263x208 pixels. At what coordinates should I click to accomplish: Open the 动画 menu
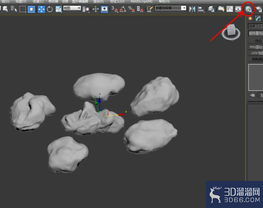coord(65,2)
